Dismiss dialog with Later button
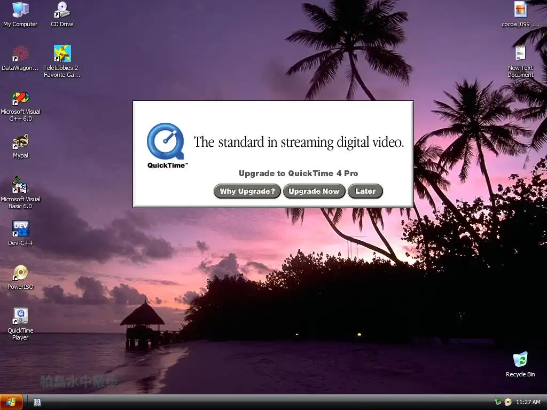 tap(365, 191)
